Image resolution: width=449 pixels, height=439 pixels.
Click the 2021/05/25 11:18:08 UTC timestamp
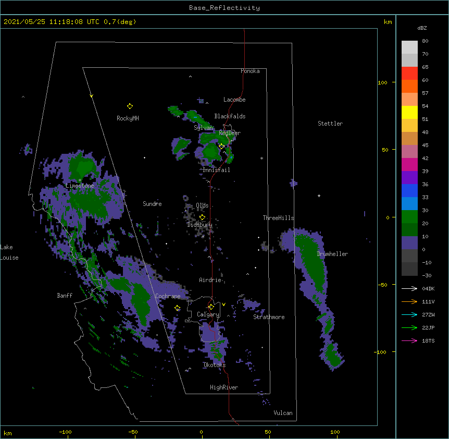70,22
